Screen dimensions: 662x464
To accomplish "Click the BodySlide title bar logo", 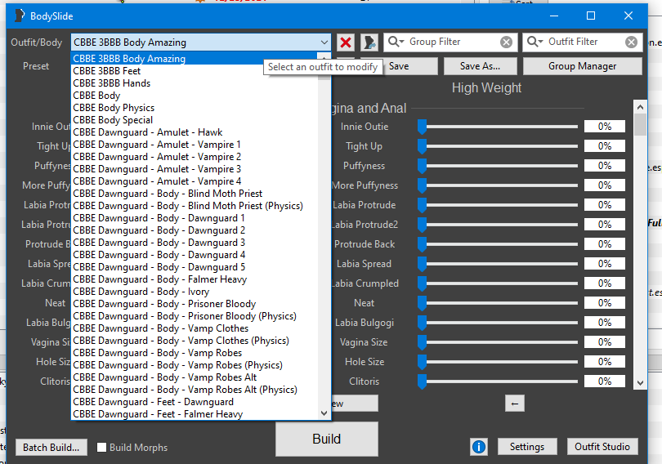I will (x=20, y=16).
